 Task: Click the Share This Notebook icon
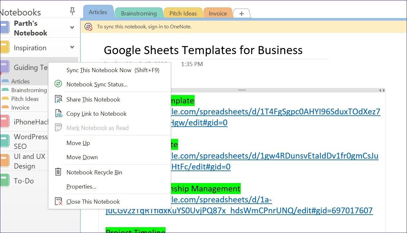point(58,99)
